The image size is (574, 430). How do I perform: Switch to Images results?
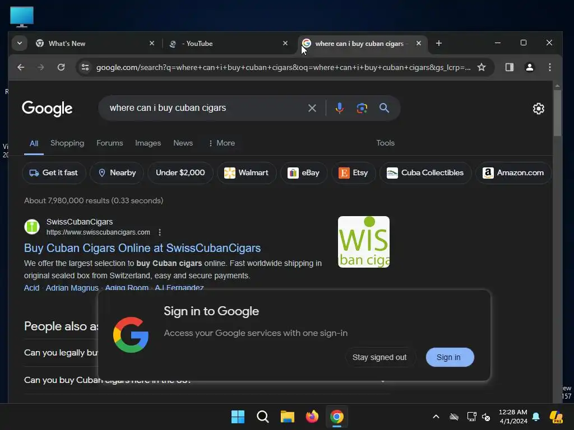pos(148,143)
